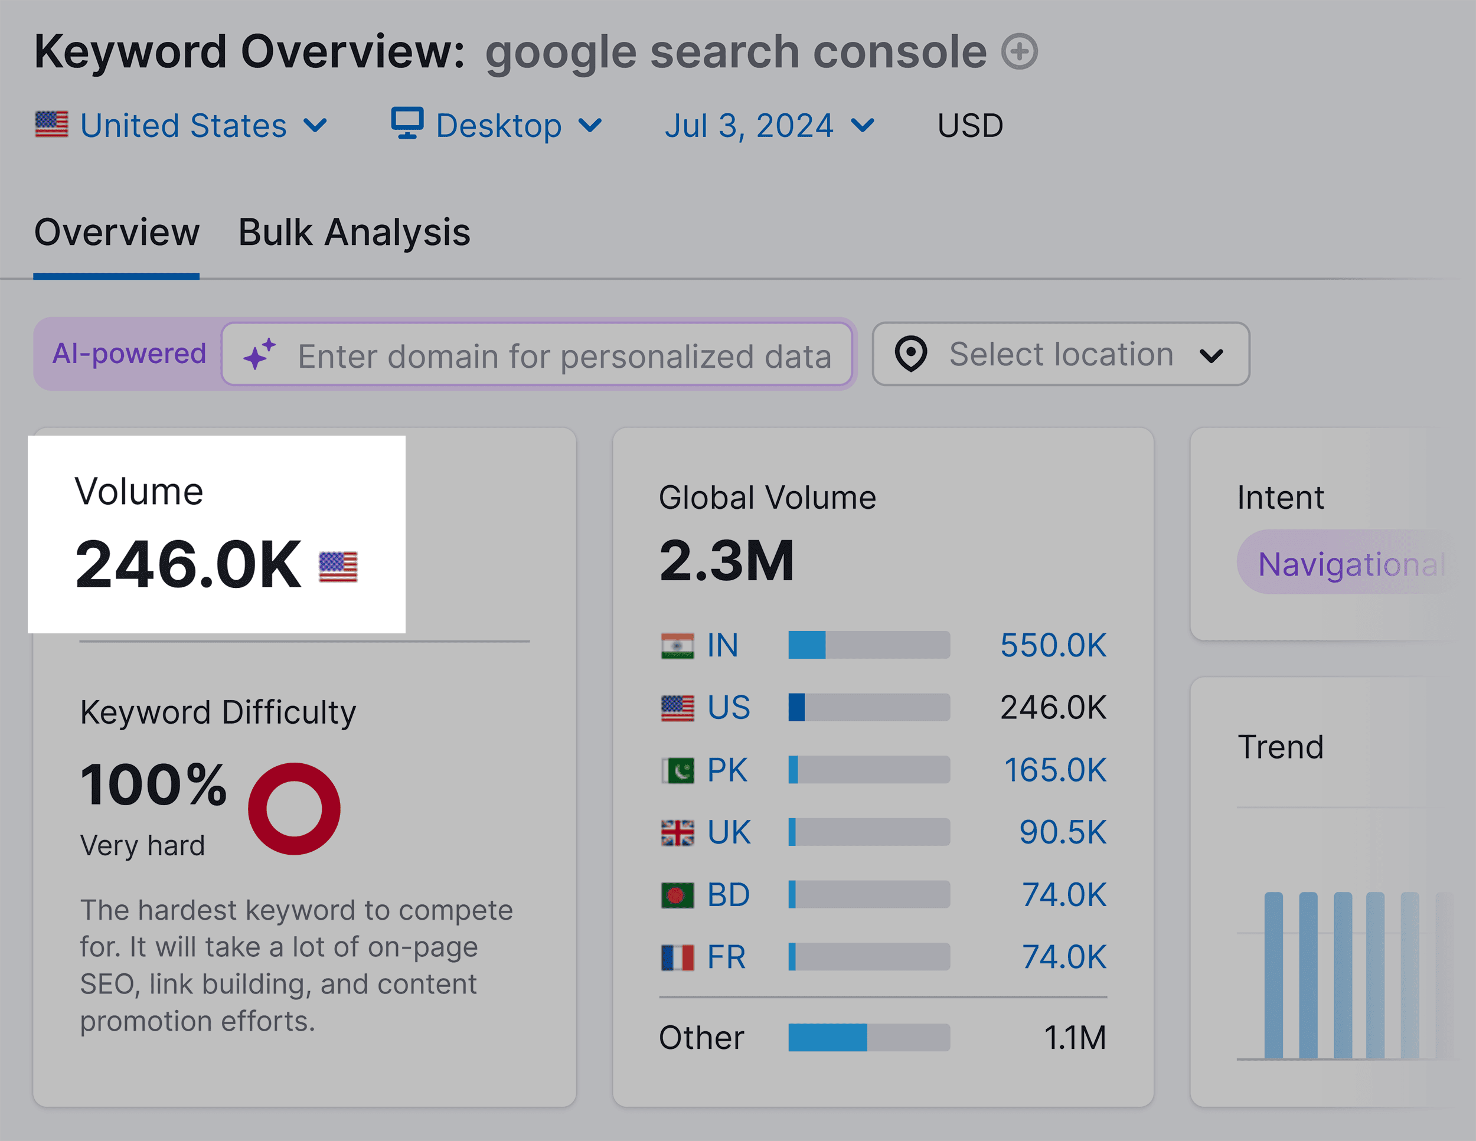Click the UK country link
The height and width of the screenshot is (1141, 1476).
729,832
